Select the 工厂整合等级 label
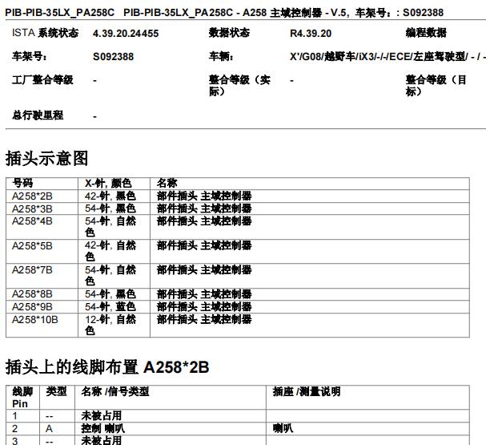 click(x=42, y=80)
